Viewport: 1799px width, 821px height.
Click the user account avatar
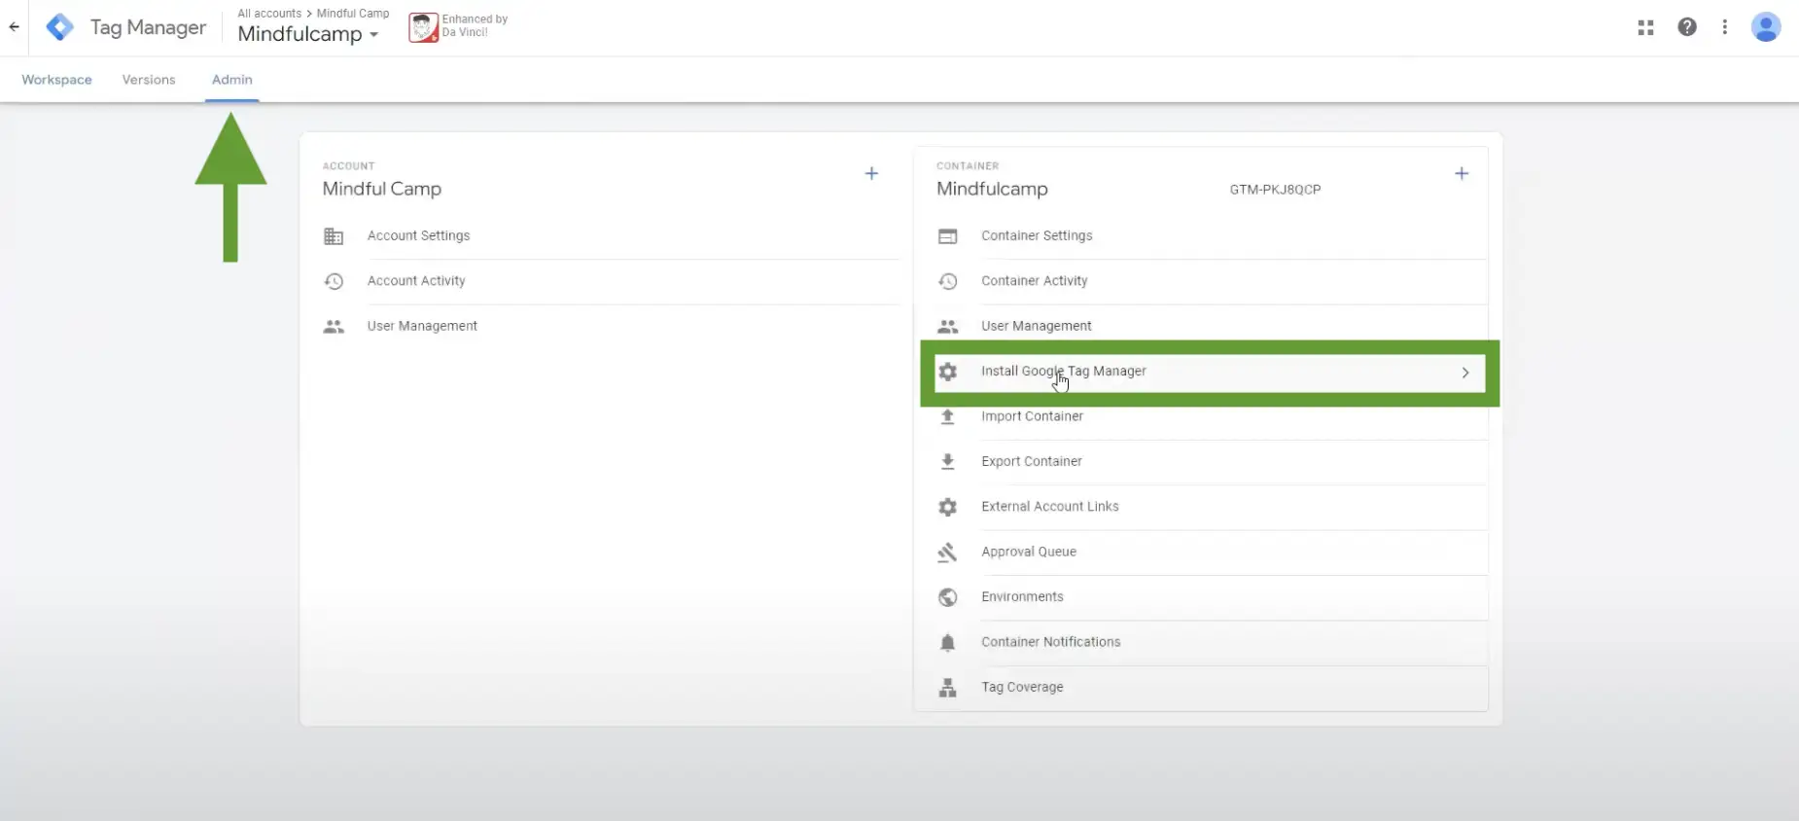[1766, 27]
